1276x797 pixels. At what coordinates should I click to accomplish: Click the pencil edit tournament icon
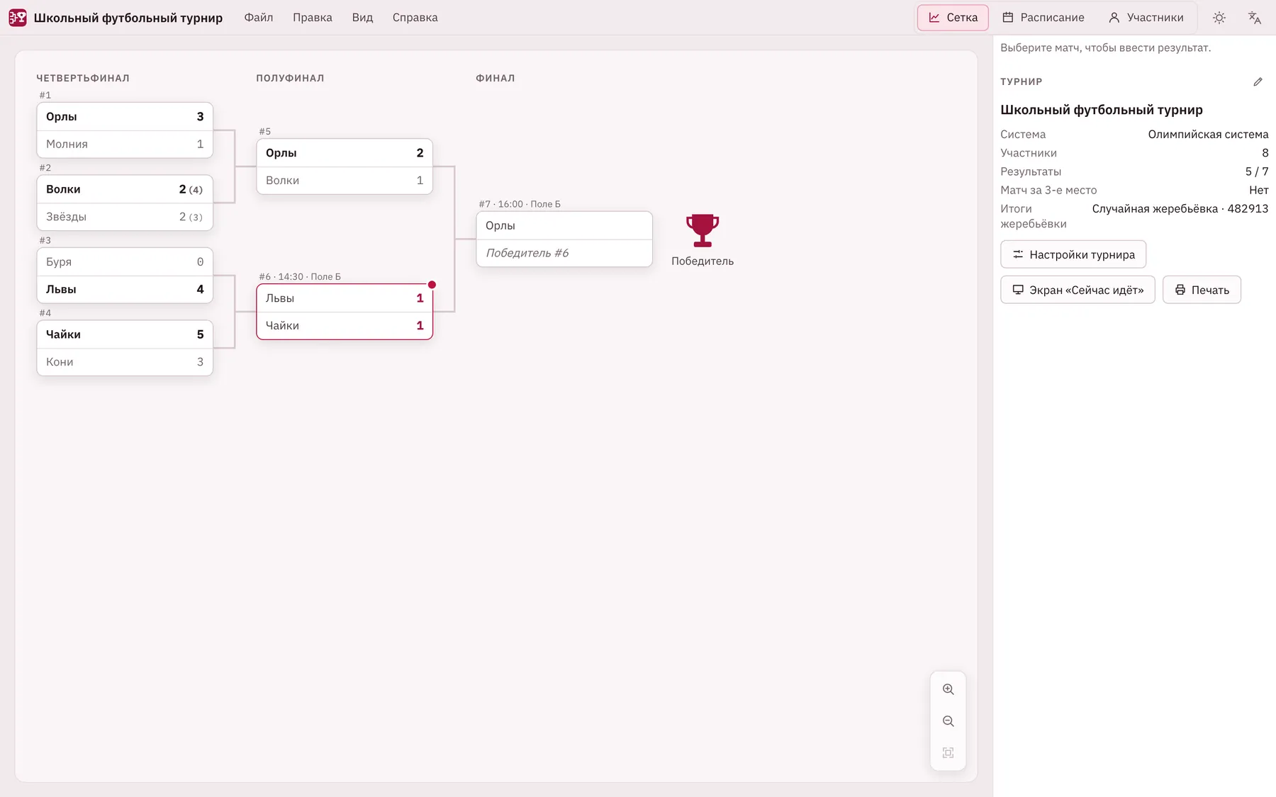1258,82
